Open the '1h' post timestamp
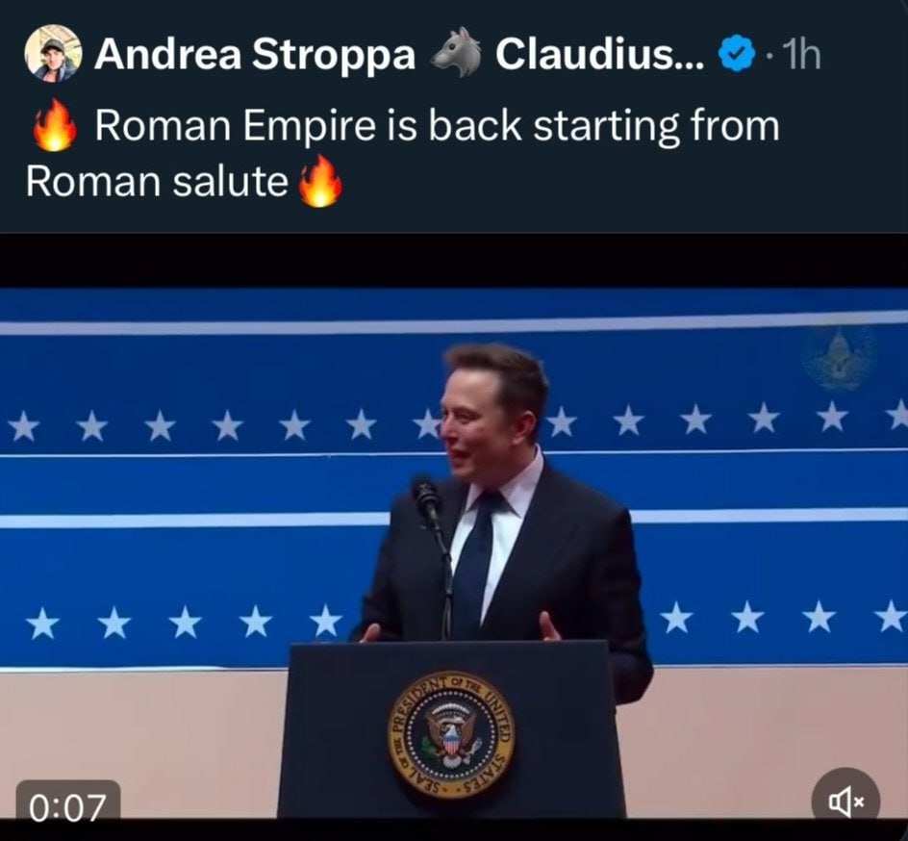This screenshot has width=908, height=841. click(801, 55)
